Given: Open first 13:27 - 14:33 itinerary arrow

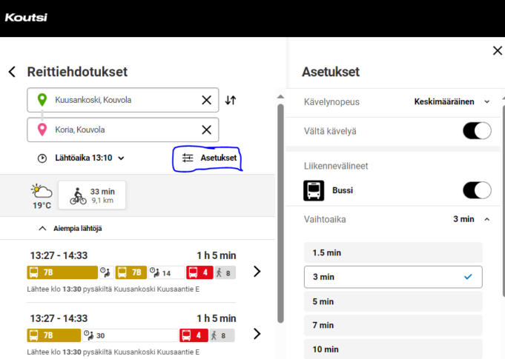Looking at the screenshot, I should pyautogui.click(x=257, y=272).
